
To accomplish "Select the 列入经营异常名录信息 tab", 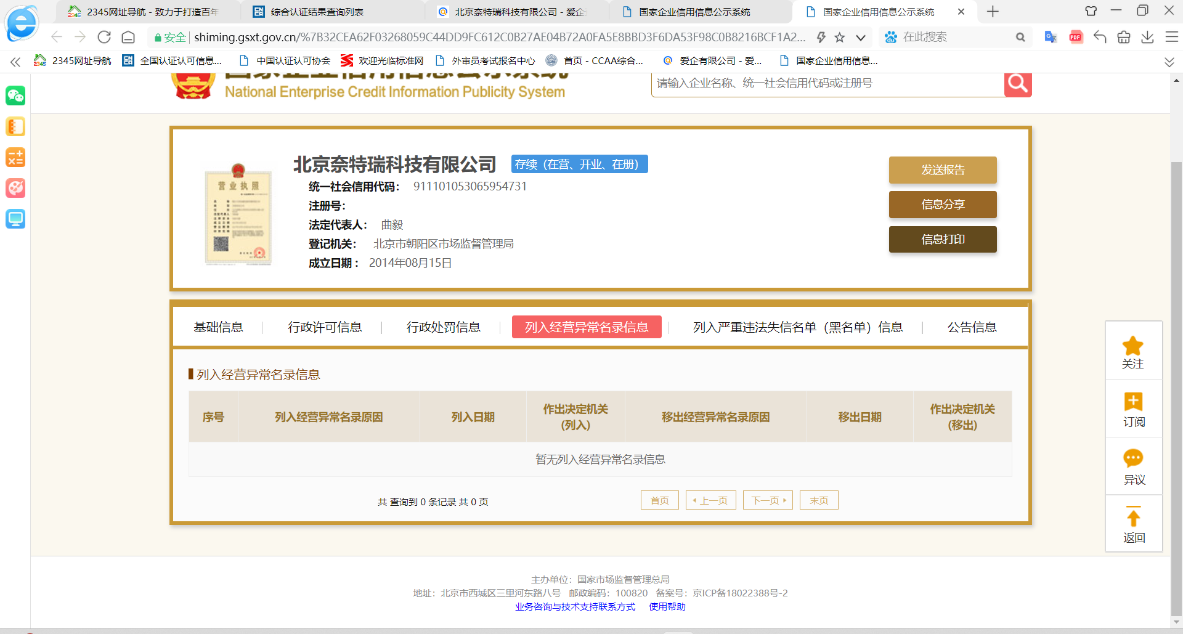I will [587, 327].
